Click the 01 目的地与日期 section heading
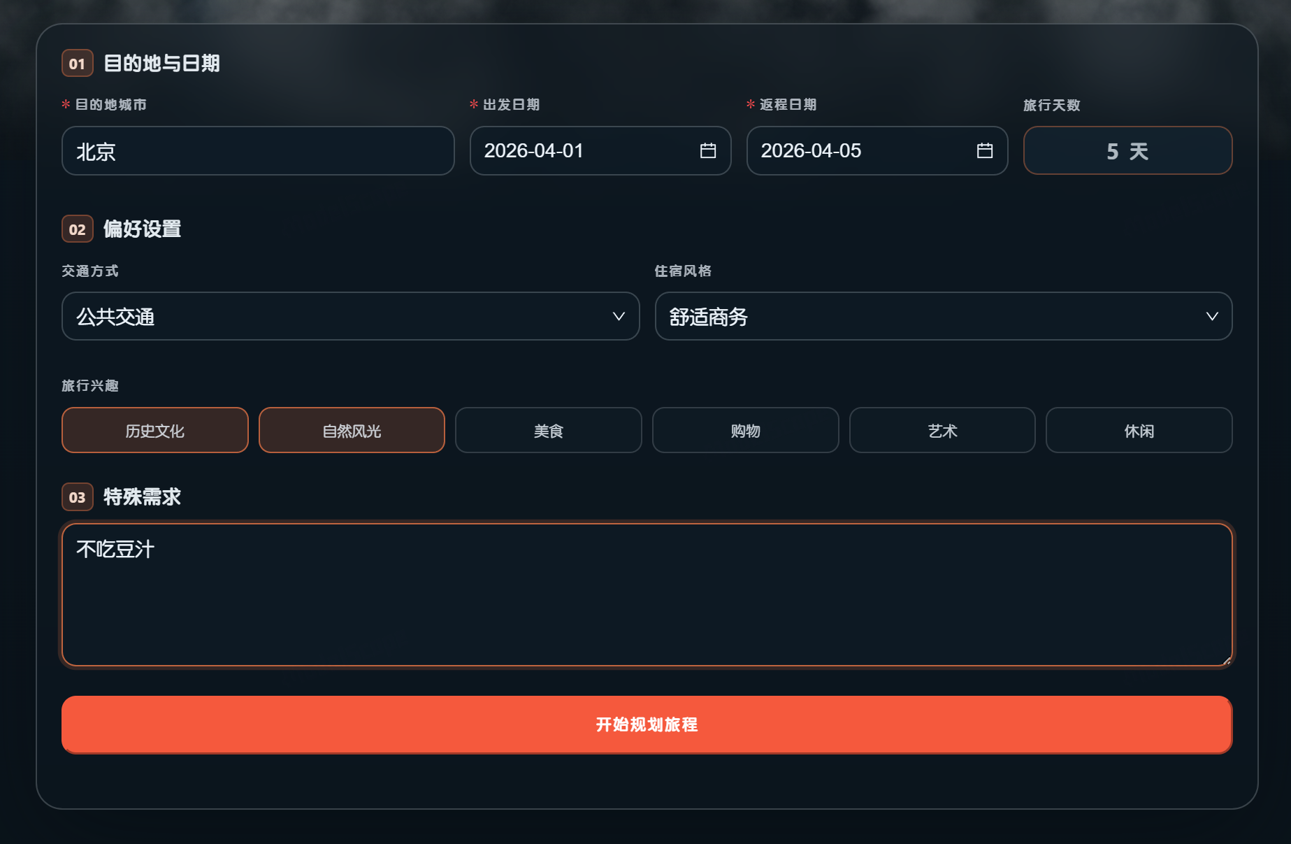Screen dimensions: 1291x844 [x=161, y=64]
